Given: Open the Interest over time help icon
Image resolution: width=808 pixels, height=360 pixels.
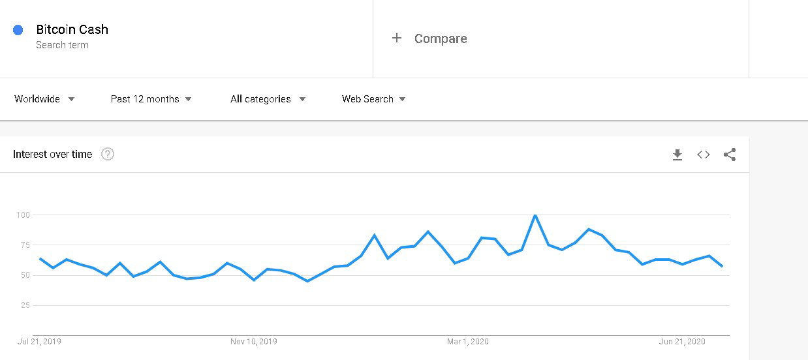Looking at the screenshot, I should pos(108,155).
